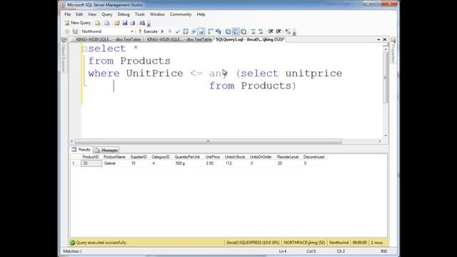The image size is (457, 257).
Task: Expand the Object Explorer side panel
Action: 64,56
